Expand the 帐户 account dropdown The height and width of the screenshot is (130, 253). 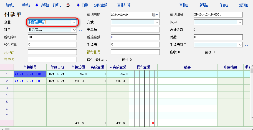[240, 22]
